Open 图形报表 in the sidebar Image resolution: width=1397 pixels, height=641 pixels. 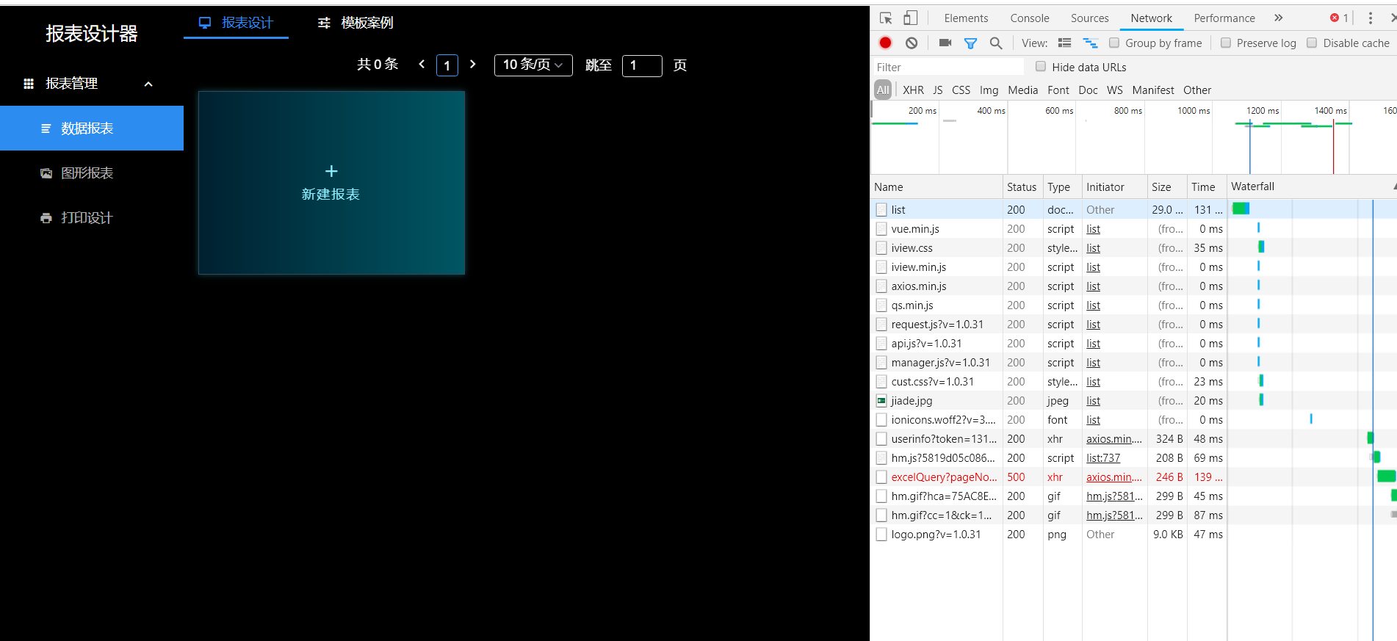(92, 173)
